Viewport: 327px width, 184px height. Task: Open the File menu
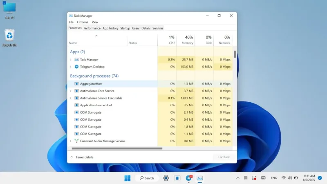coord(71,22)
